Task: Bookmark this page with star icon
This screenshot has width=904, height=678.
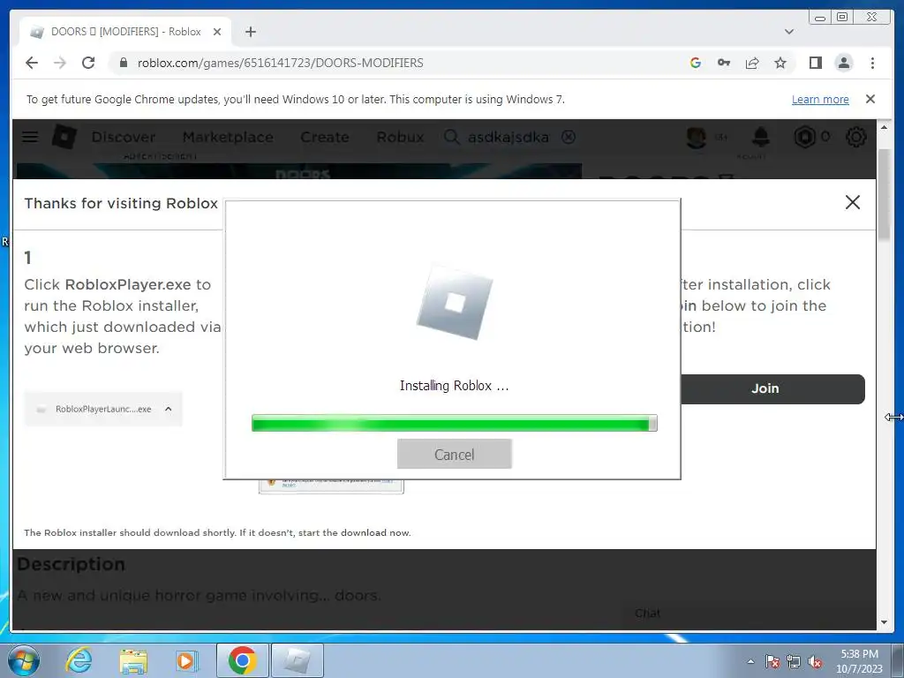Action: click(x=780, y=63)
